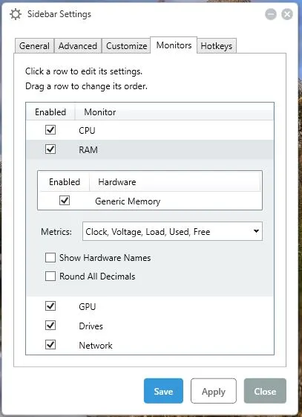
Task: Expand the GPU row settings
Action: pyautogui.click(x=150, y=306)
